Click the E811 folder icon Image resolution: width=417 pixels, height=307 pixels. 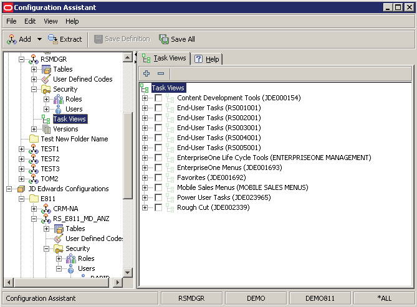tap(34, 199)
